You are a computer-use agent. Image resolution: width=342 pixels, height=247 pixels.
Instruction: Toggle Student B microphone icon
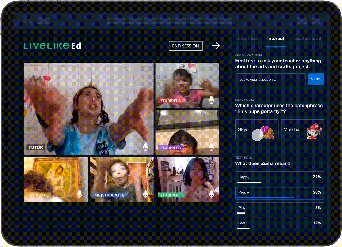211,147
